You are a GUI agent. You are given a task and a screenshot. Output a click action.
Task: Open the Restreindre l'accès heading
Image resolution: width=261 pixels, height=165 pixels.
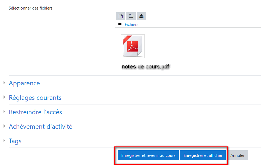click(x=35, y=112)
